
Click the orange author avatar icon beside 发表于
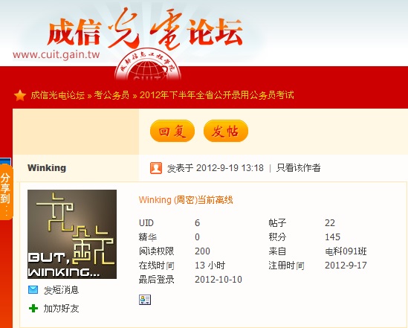pyautogui.click(x=156, y=168)
